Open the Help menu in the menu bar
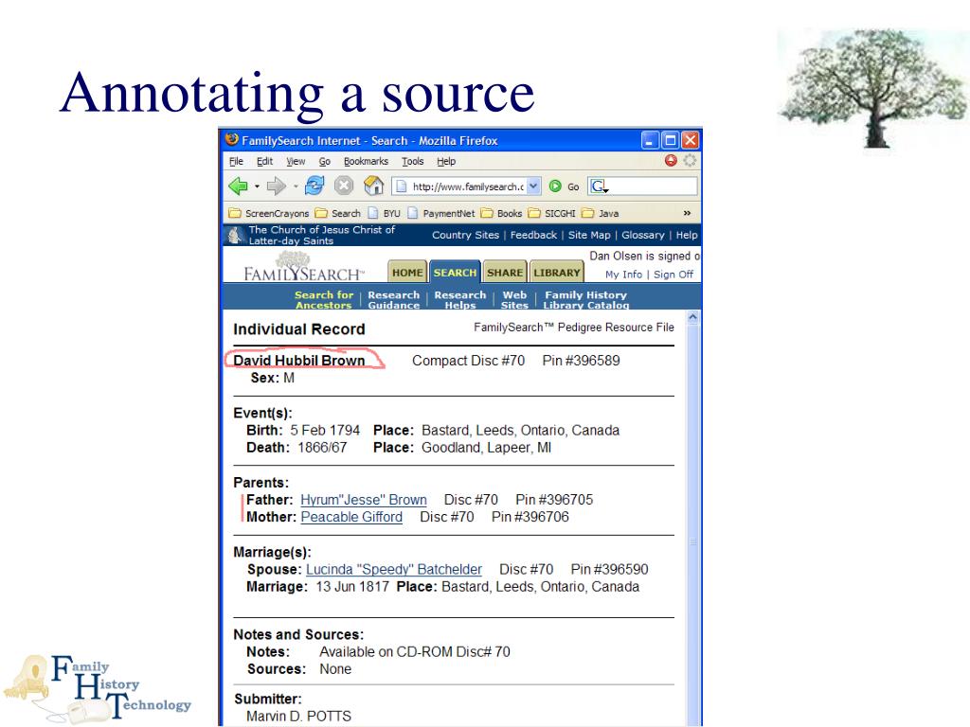Viewport: 970px width, 727px height. (446, 161)
